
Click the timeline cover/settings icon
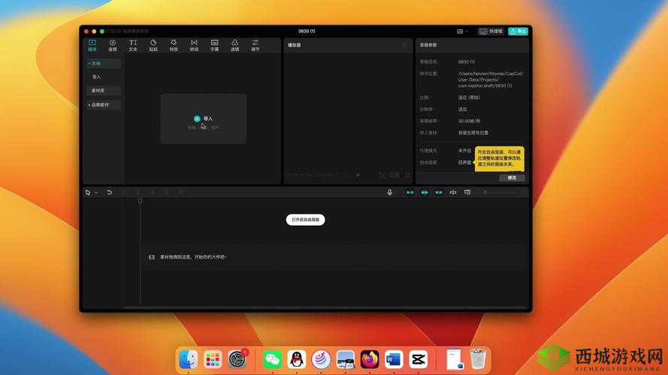pyautogui.click(x=467, y=193)
